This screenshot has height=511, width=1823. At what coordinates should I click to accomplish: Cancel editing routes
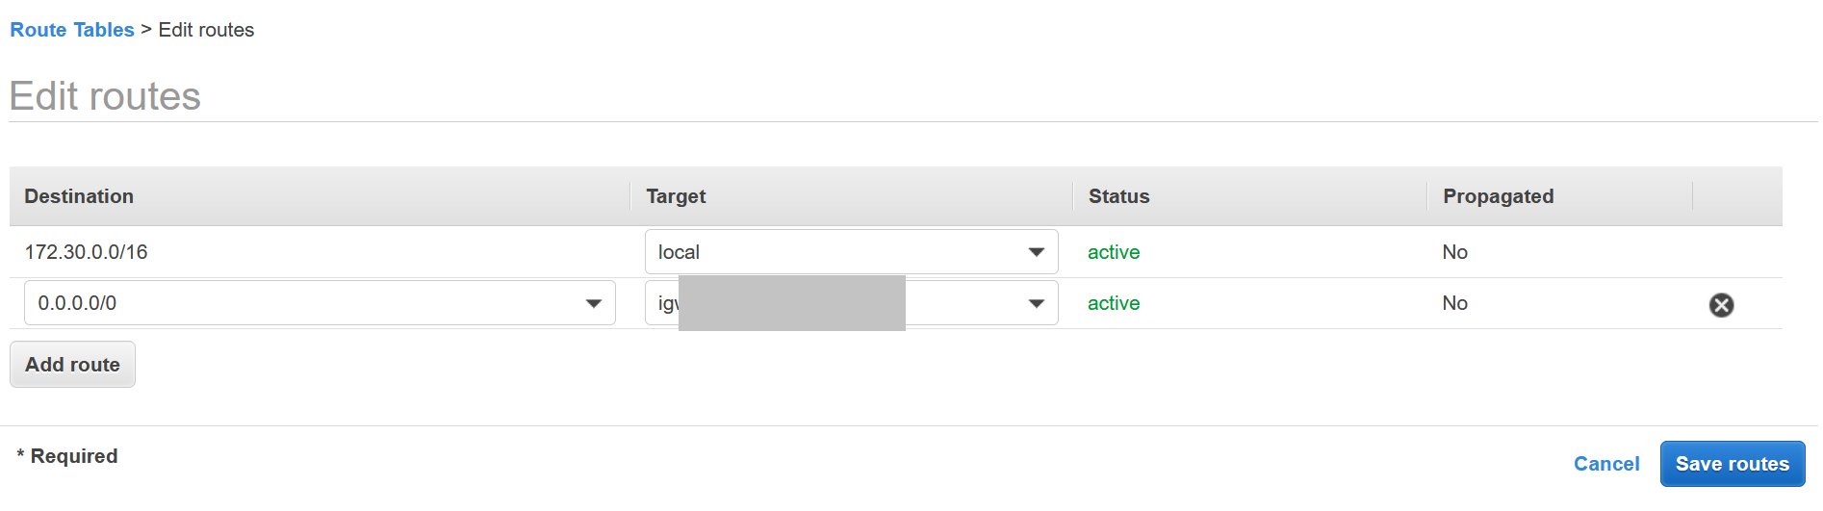[1606, 464]
